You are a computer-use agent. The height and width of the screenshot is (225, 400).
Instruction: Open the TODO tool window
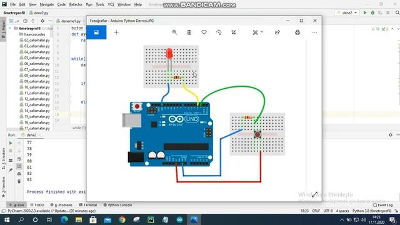[x=37, y=205]
